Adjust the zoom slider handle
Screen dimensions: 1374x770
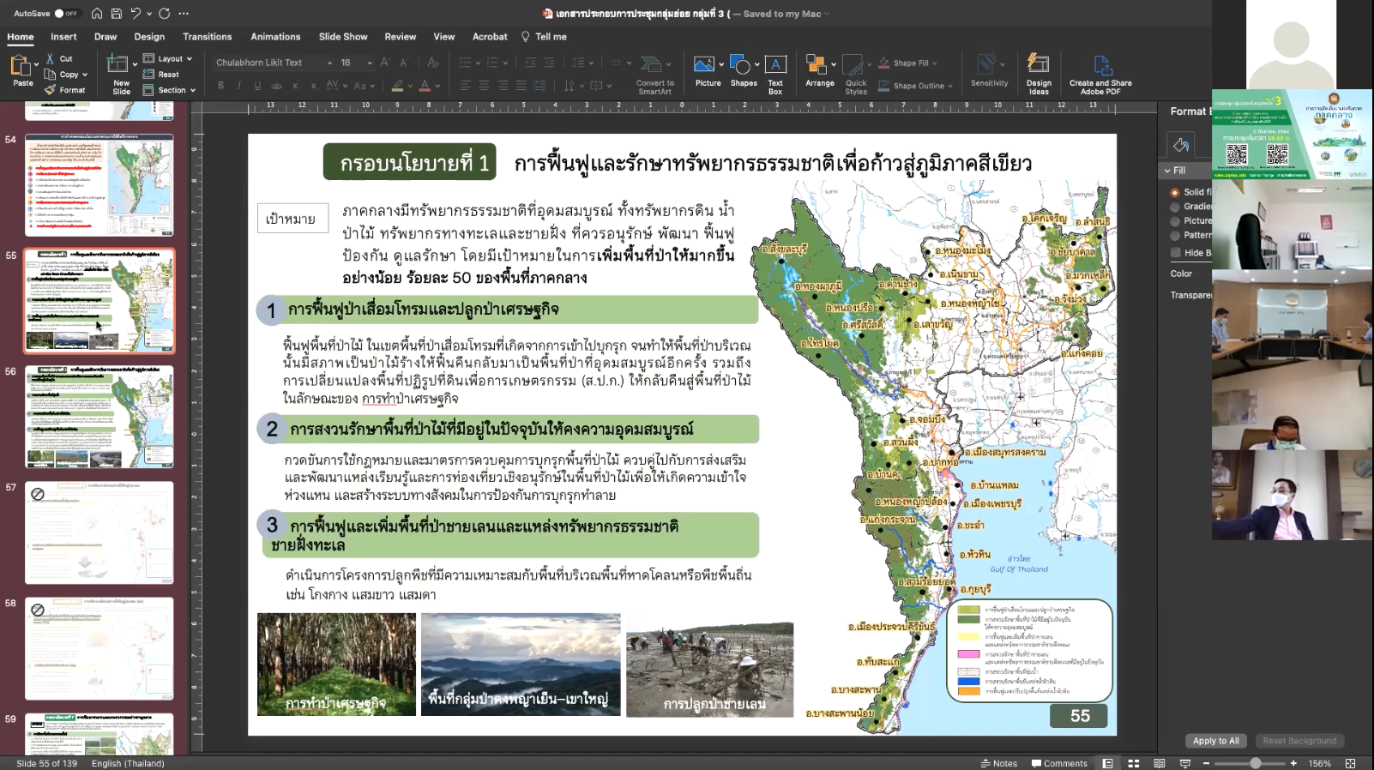(1256, 763)
